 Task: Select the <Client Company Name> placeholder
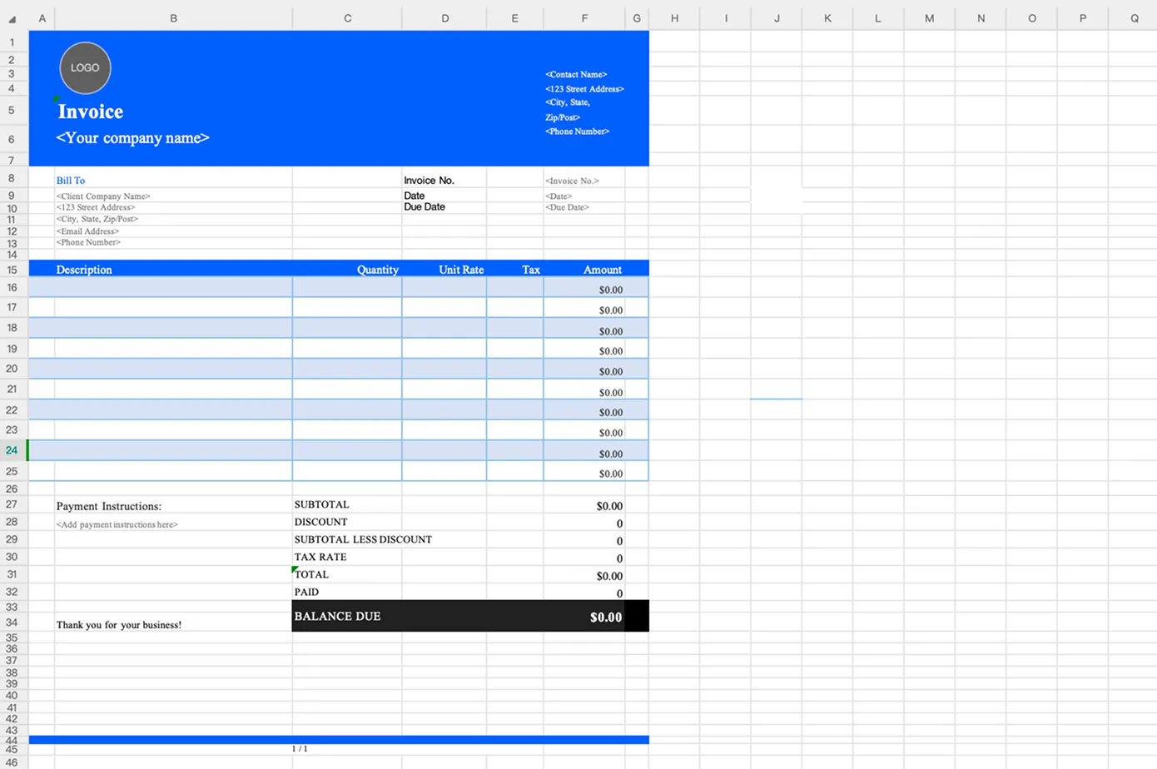pos(102,196)
